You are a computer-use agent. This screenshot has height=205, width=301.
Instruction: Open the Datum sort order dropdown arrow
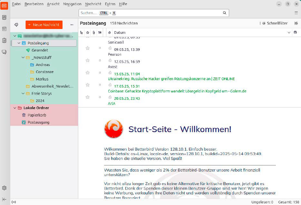point(289,33)
